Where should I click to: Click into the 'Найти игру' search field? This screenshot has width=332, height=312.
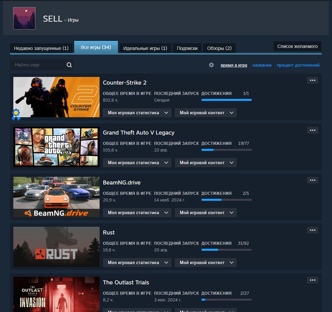click(38, 65)
